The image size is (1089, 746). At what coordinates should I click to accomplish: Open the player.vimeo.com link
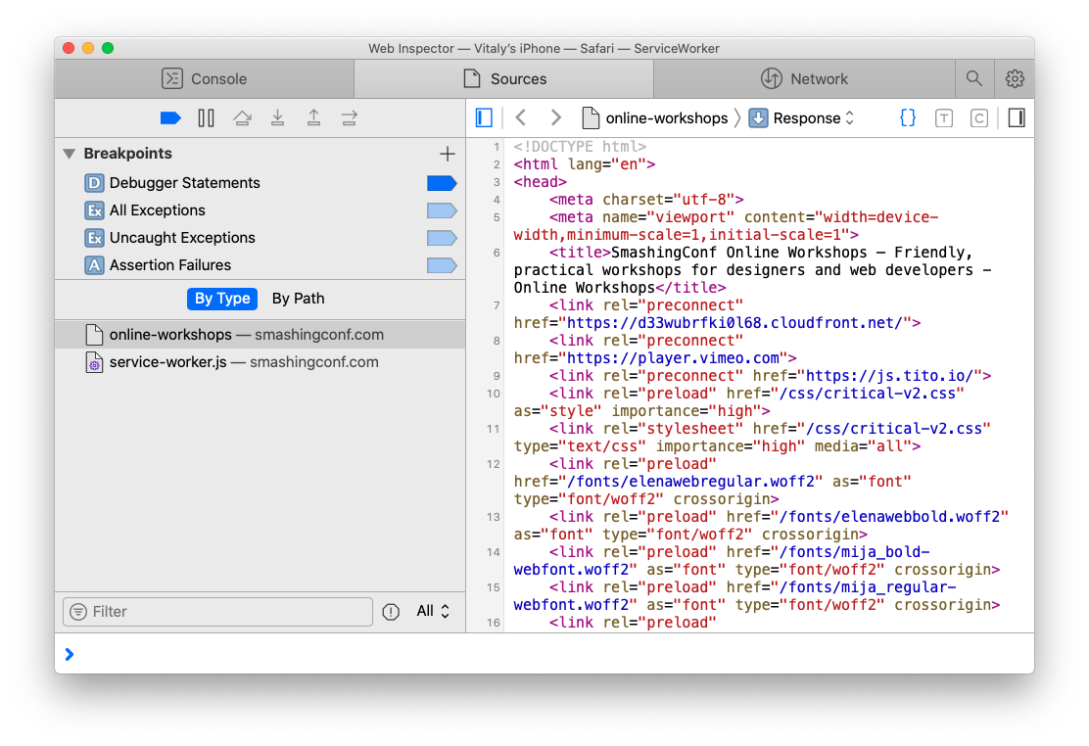click(673, 358)
